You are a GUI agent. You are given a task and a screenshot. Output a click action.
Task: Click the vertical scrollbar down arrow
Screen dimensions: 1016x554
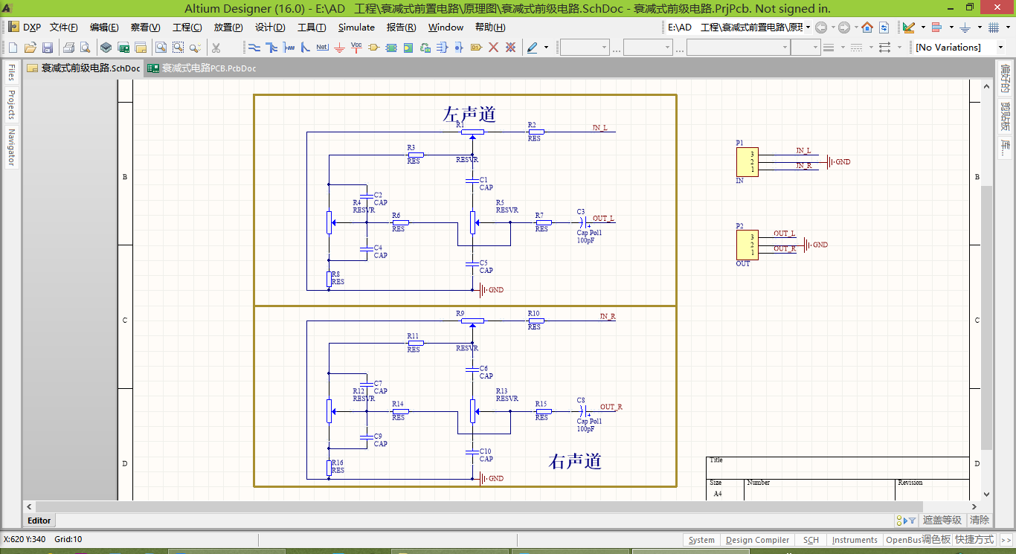[x=986, y=494]
